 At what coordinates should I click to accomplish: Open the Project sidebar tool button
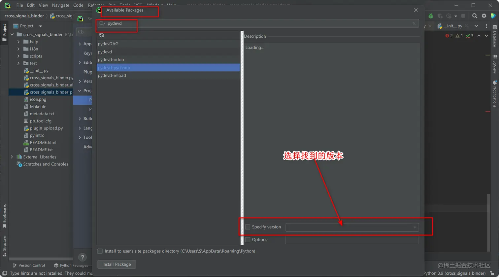click(4, 32)
